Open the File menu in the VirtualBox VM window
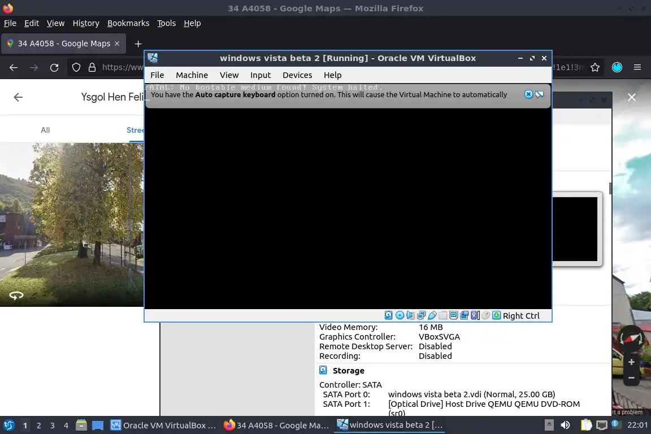Viewport: 651px width, 434px height. [x=157, y=75]
